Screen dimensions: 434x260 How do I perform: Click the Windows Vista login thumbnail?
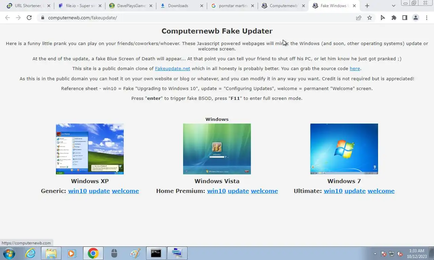pyautogui.click(x=217, y=149)
